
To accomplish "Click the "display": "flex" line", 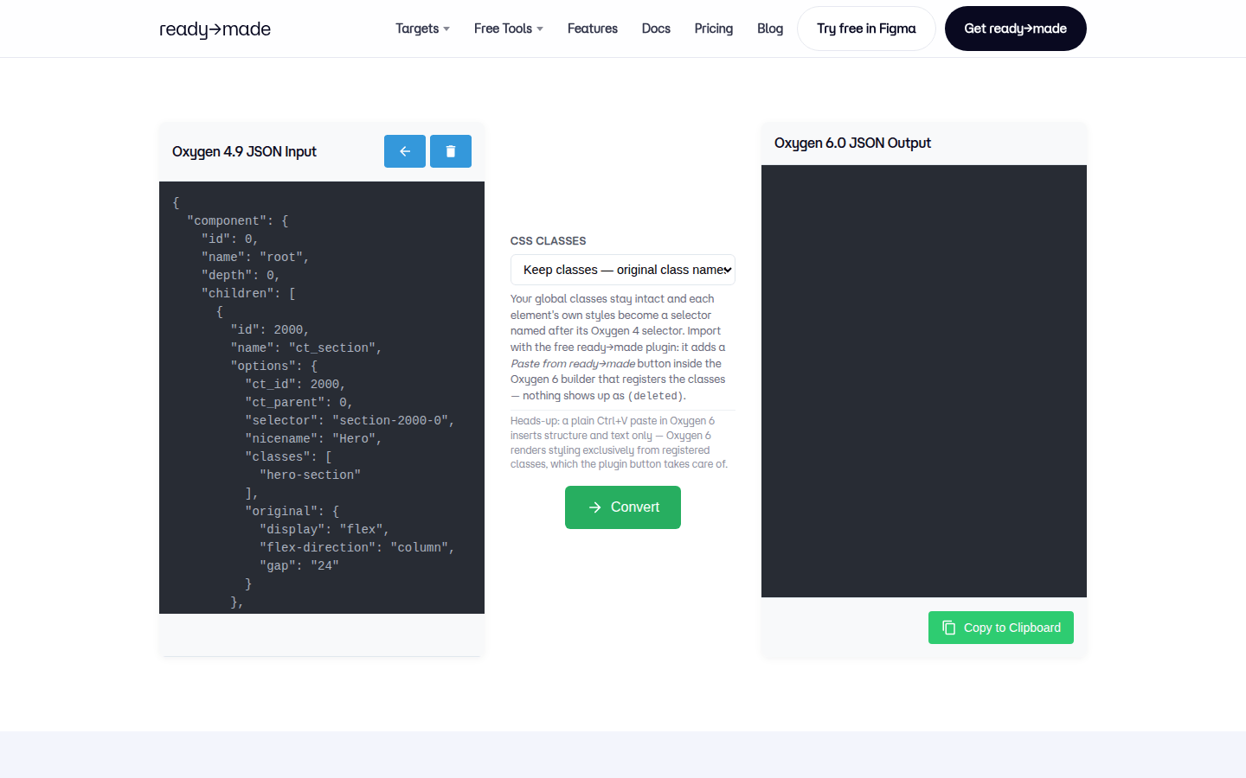I will coord(324,529).
